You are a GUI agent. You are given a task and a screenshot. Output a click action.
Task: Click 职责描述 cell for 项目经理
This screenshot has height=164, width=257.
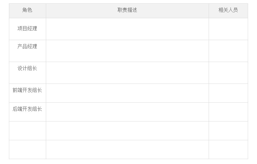(x=127, y=29)
